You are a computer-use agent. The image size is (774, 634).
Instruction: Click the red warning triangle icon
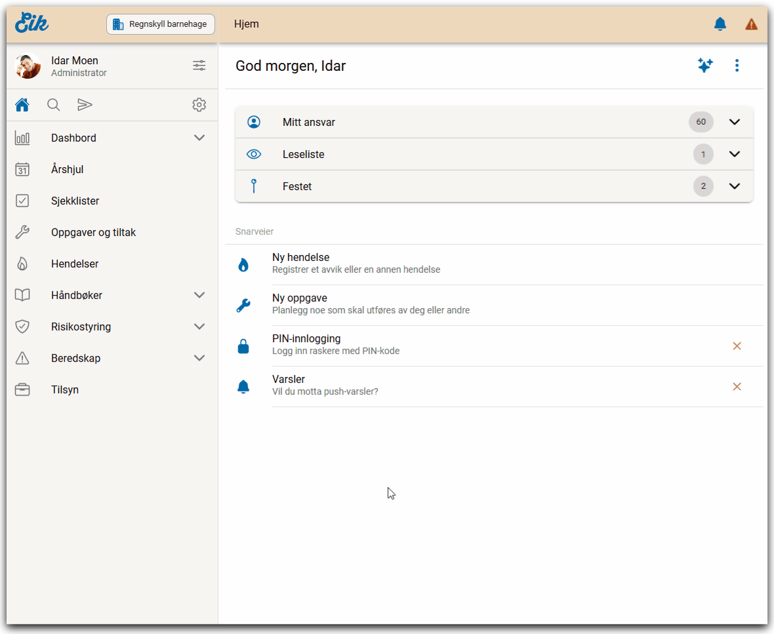(x=751, y=24)
